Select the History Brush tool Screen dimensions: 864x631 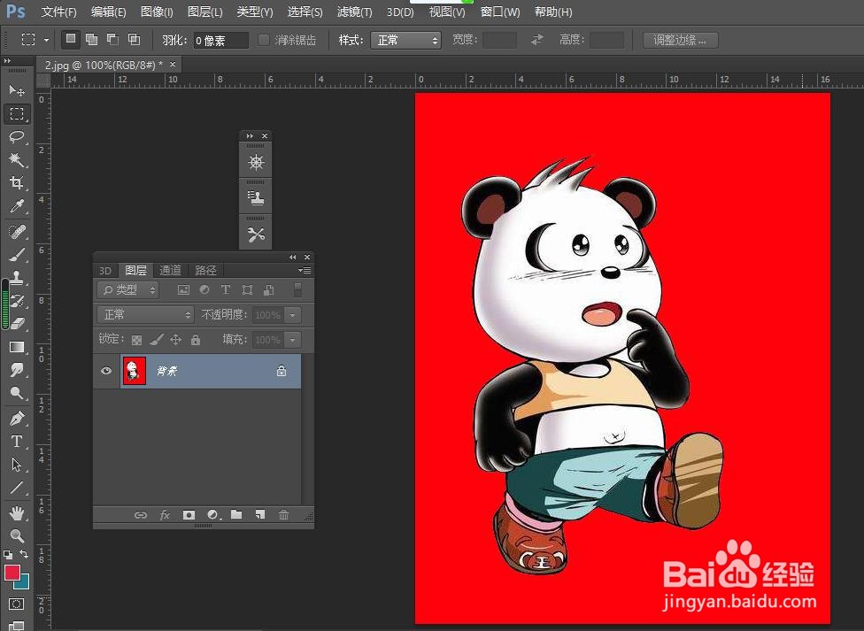[17, 301]
